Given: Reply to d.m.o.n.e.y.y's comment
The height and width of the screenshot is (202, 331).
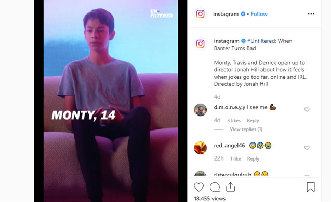Looking at the screenshot, I should [253, 120].
